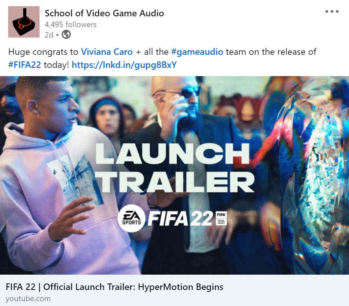
Task: Click the LAUNCH TRAILER headline text on the image
Action: pyautogui.click(x=175, y=168)
